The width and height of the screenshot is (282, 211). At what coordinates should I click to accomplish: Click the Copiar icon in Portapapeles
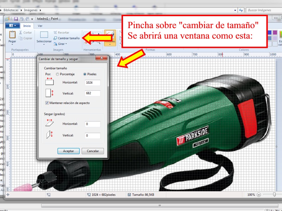20,38
